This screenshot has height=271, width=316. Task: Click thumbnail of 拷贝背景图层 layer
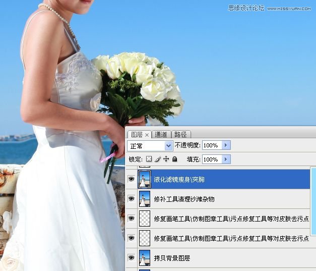pyautogui.click(x=145, y=258)
